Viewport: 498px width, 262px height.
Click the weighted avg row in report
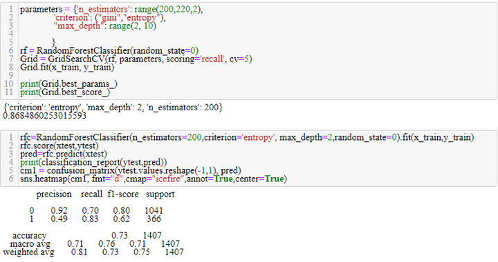93,252
